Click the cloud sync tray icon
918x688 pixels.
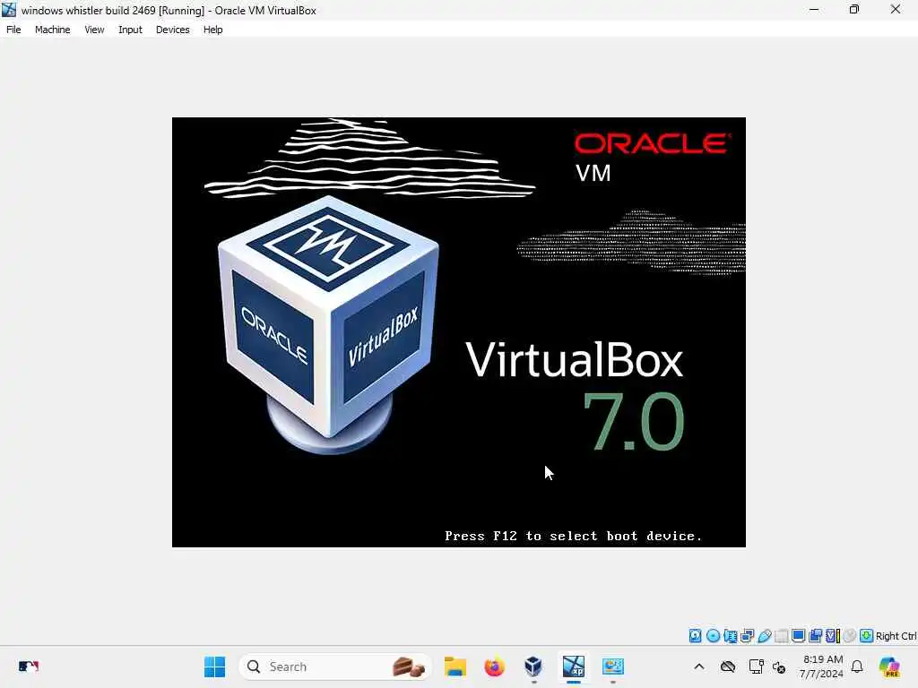(x=728, y=666)
